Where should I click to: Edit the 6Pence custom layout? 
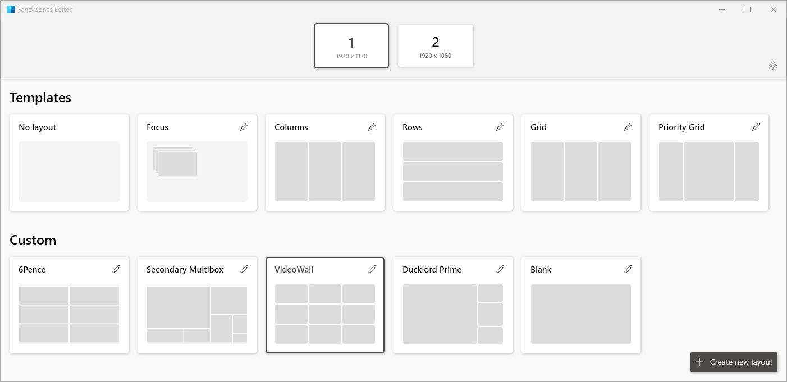[116, 269]
